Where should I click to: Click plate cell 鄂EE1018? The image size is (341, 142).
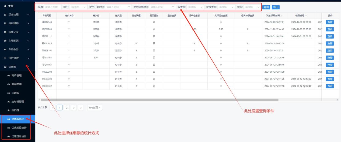pos(47,43)
